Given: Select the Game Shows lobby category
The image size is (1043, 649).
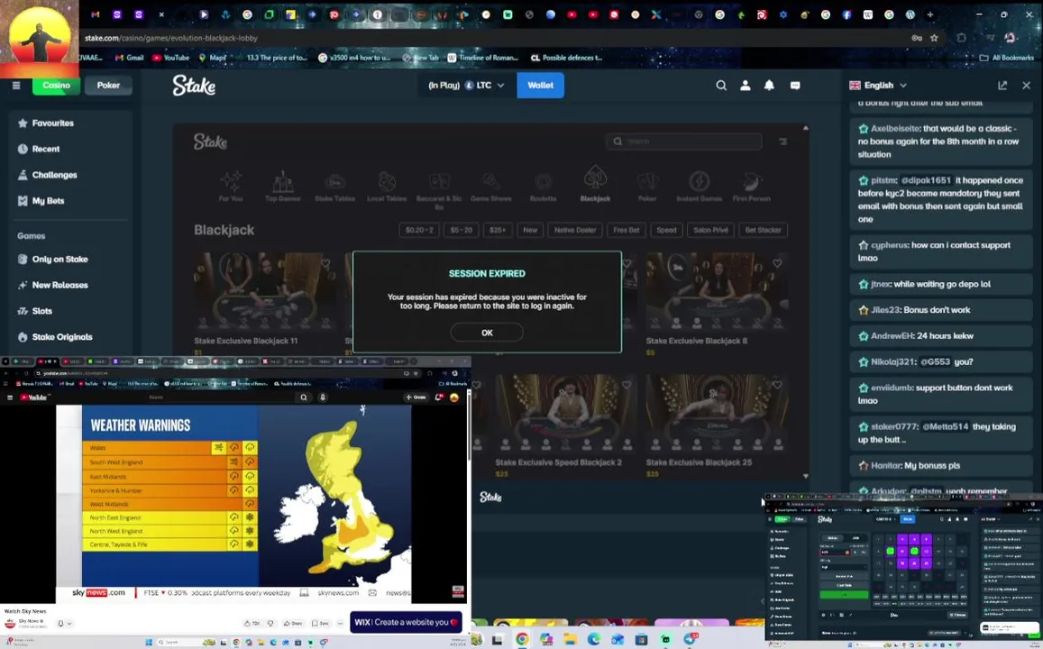Looking at the screenshot, I should (491, 186).
